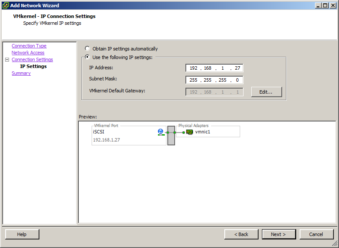Open the Connection Settings step link

click(32, 59)
